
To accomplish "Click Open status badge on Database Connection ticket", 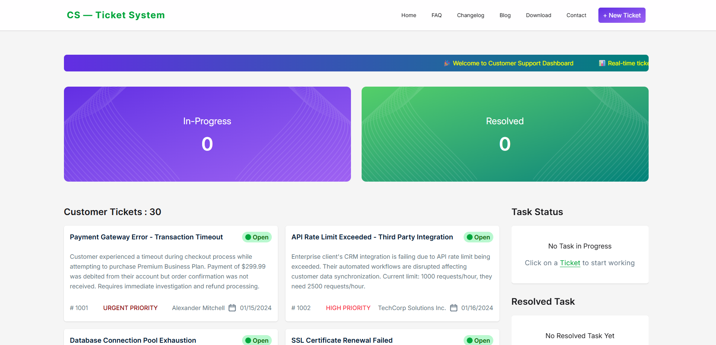I will (257, 340).
